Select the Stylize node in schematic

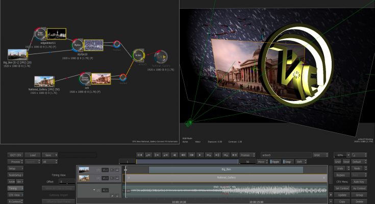(78, 45)
